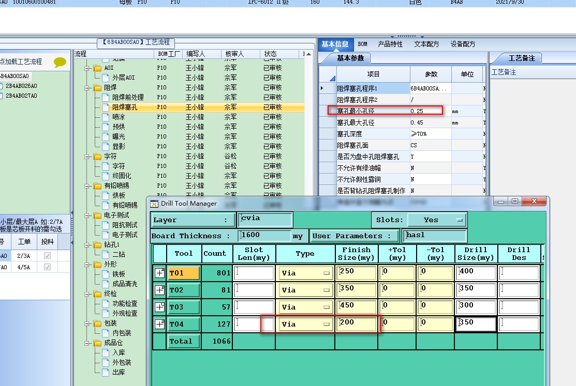Click the 成品仓 folder icon
The image size is (576, 386).
click(97, 343)
